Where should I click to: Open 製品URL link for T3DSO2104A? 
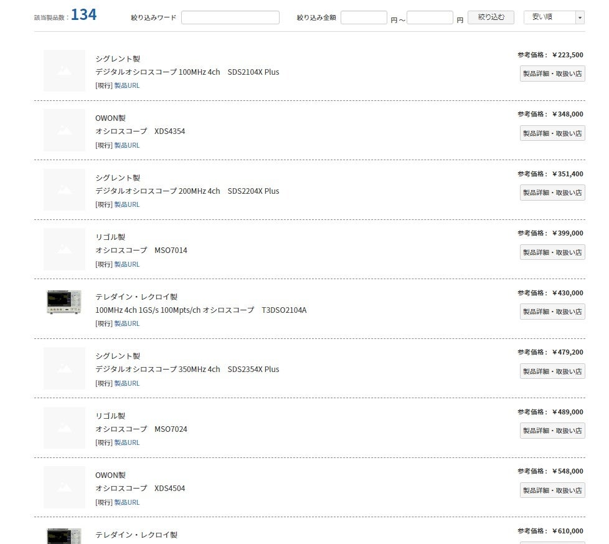click(x=126, y=323)
